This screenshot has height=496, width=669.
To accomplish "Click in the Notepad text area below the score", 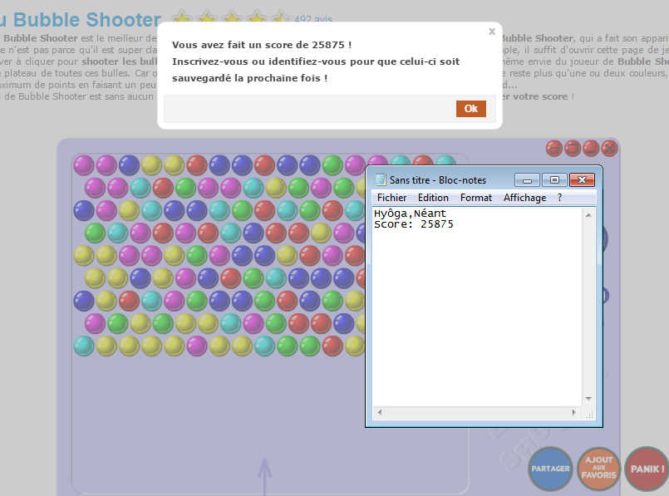I will click(x=474, y=316).
